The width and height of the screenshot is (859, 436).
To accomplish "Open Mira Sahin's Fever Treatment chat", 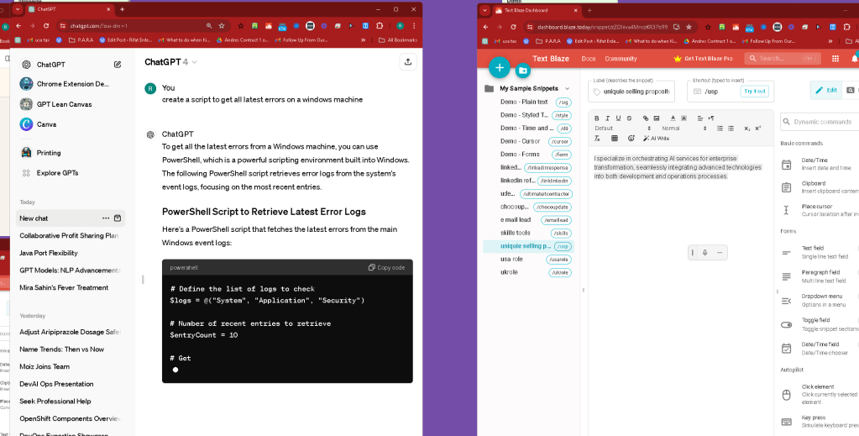I will tap(71, 287).
